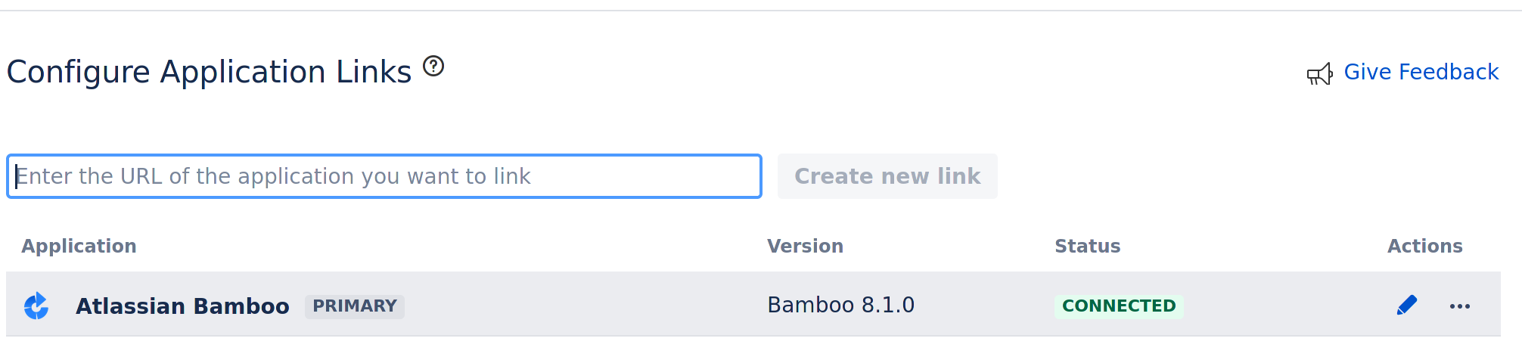Edit the Bamboo link with the pencil icon

pos(1407,306)
